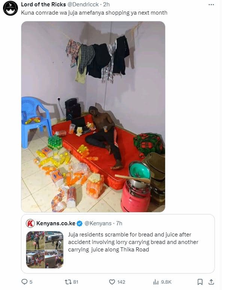Open quoted text about Juja residents scramble
The height and width of the screenshot is (290, 225).
(x=133, y=242)
